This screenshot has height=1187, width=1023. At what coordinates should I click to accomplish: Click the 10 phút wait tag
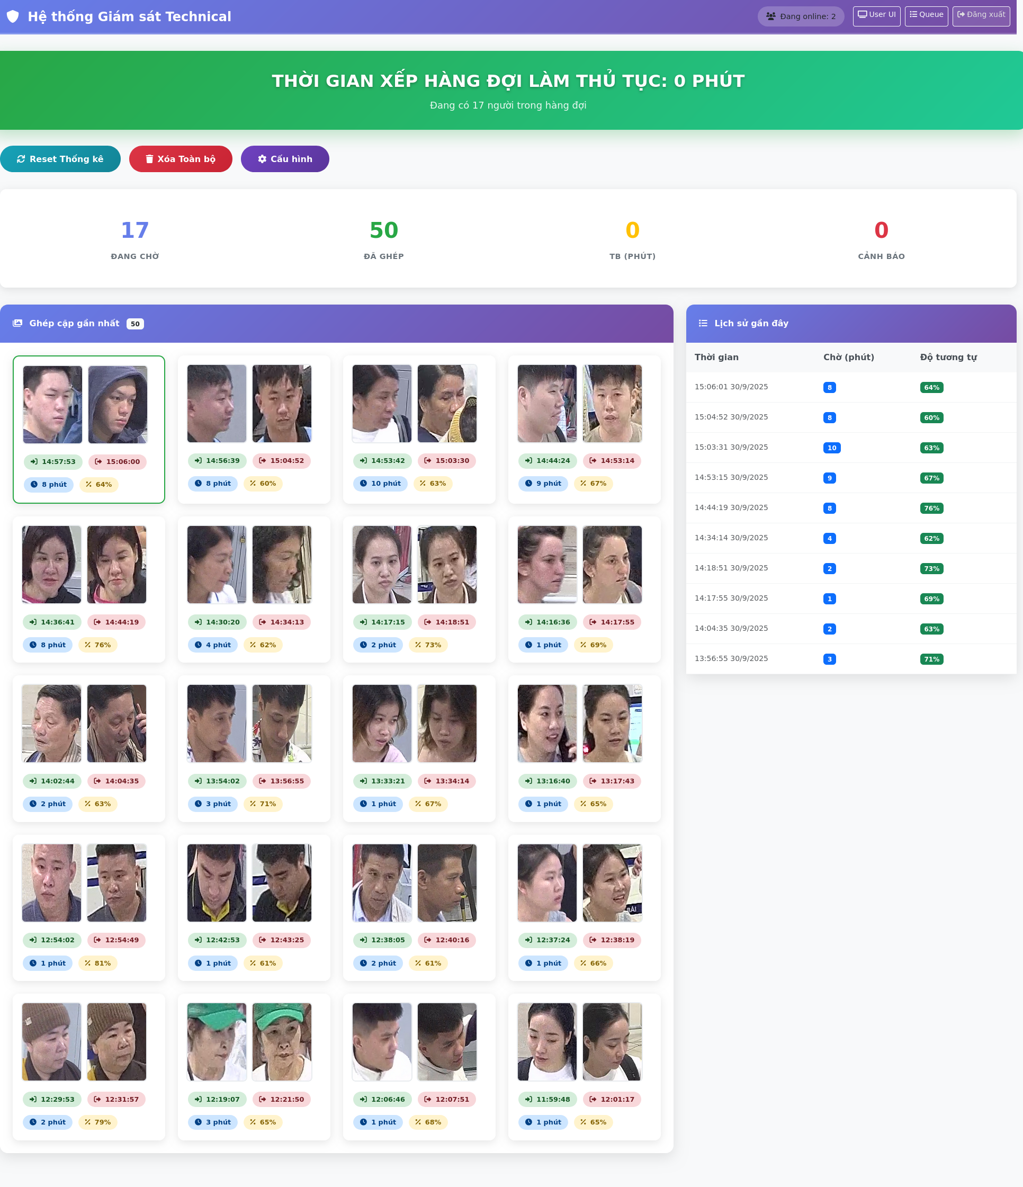[380, 484]
